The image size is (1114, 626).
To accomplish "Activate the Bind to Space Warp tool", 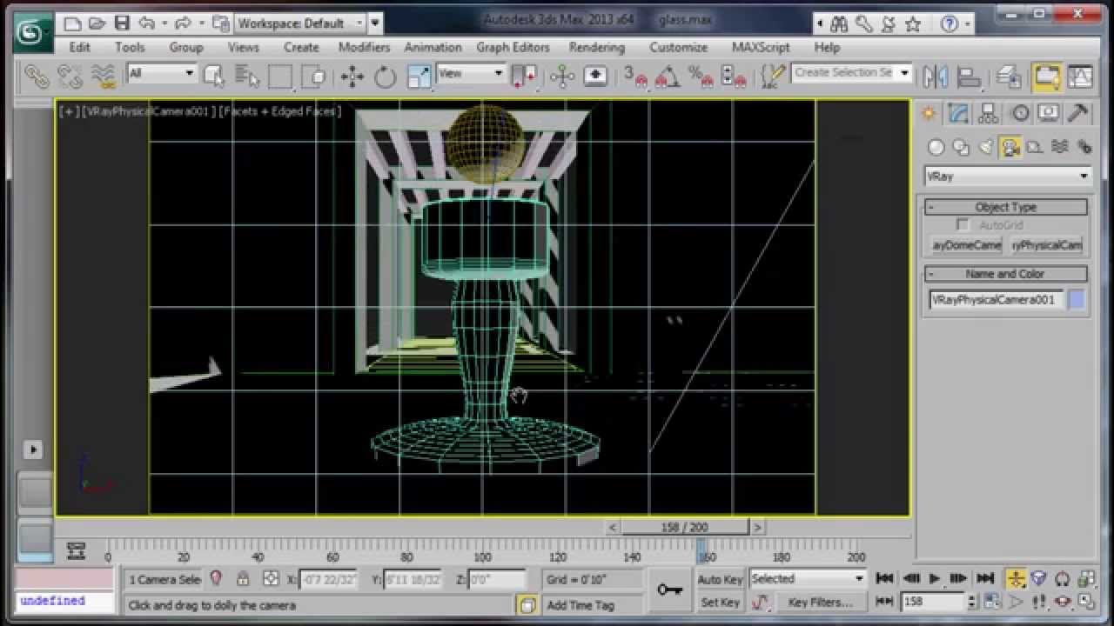I will (x=103, y=77).
